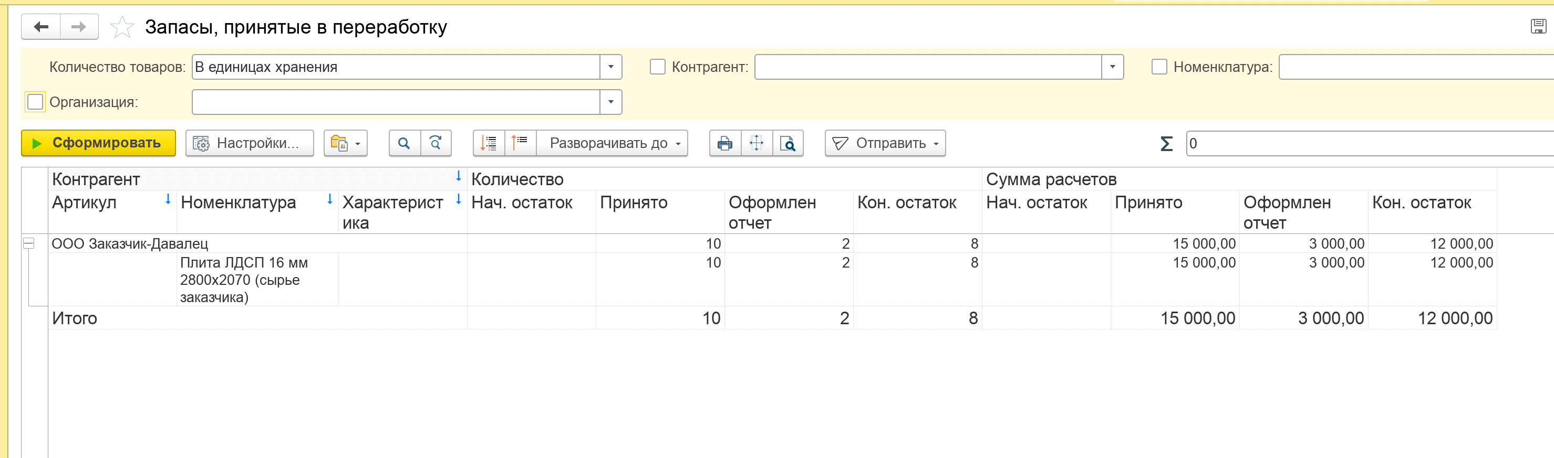1554x458 pixels.
Task: Open the Контрагент field dropdown arrow
Action: 1112,67
